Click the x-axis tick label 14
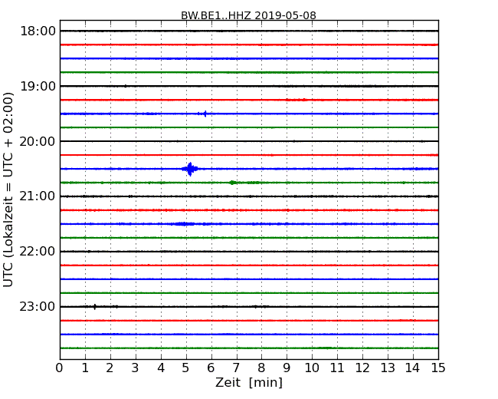 (412, 368)
